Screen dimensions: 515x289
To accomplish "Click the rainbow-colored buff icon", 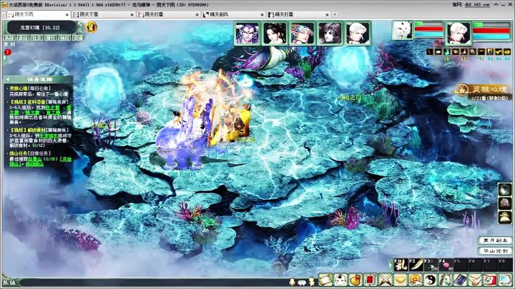I will tap(490, 52).
